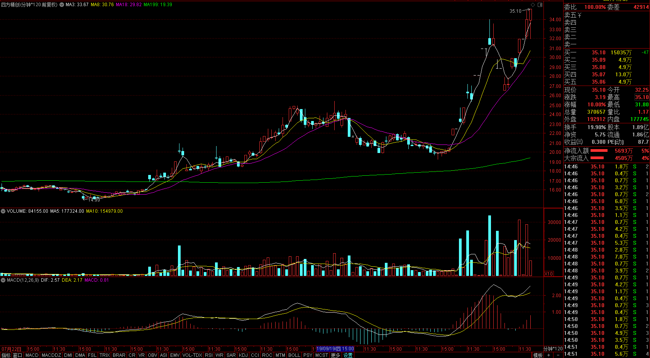Click the 35.10 high price annotation
650x358 pixels.
(x=515, y=11)
